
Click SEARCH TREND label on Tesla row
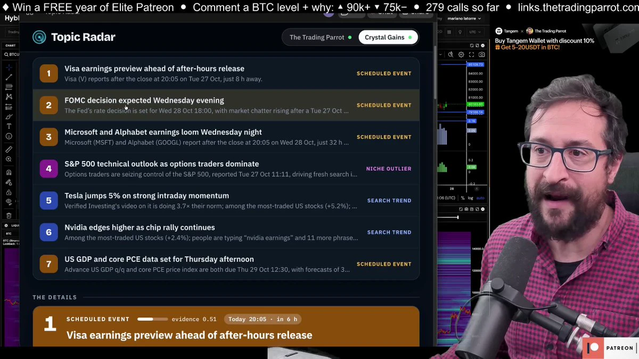(389, 201)
